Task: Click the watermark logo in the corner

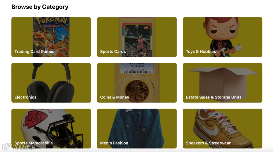Action: pos(19,147)
